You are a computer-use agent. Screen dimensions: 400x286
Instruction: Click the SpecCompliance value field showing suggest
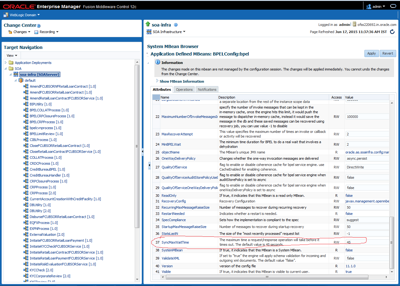pos(367,220)
